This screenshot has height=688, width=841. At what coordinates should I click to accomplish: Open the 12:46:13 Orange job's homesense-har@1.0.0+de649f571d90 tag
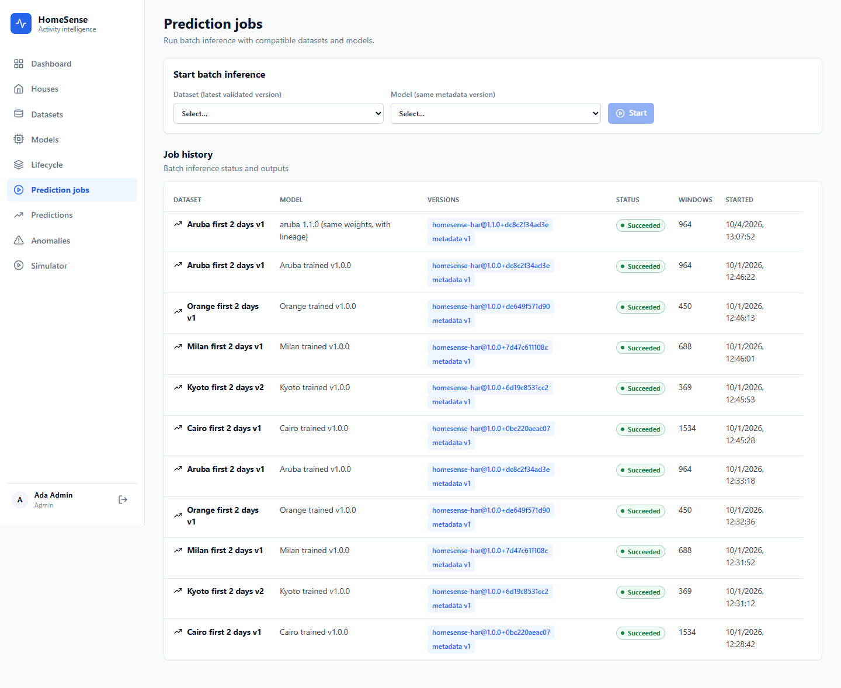pos(491,307)
